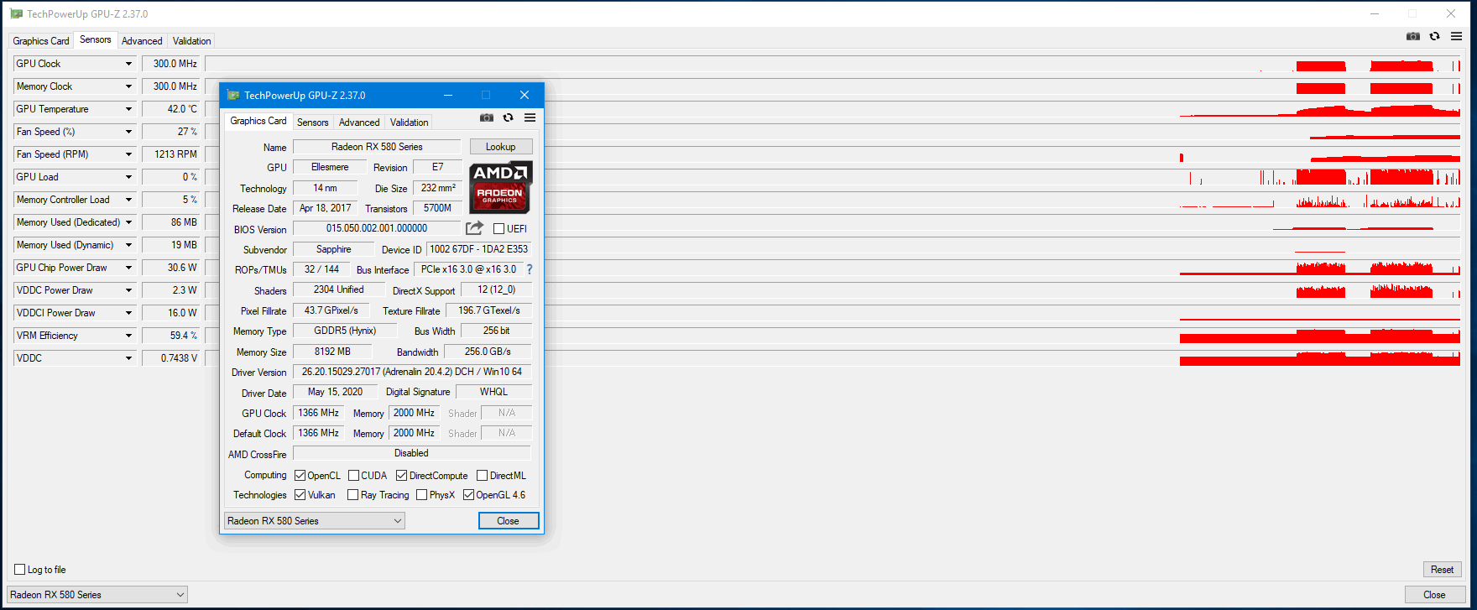Open GPU Clock sensor dropdown
Image resolution: width=1477 pixels, height=610 pixels.
click(128, 64)
